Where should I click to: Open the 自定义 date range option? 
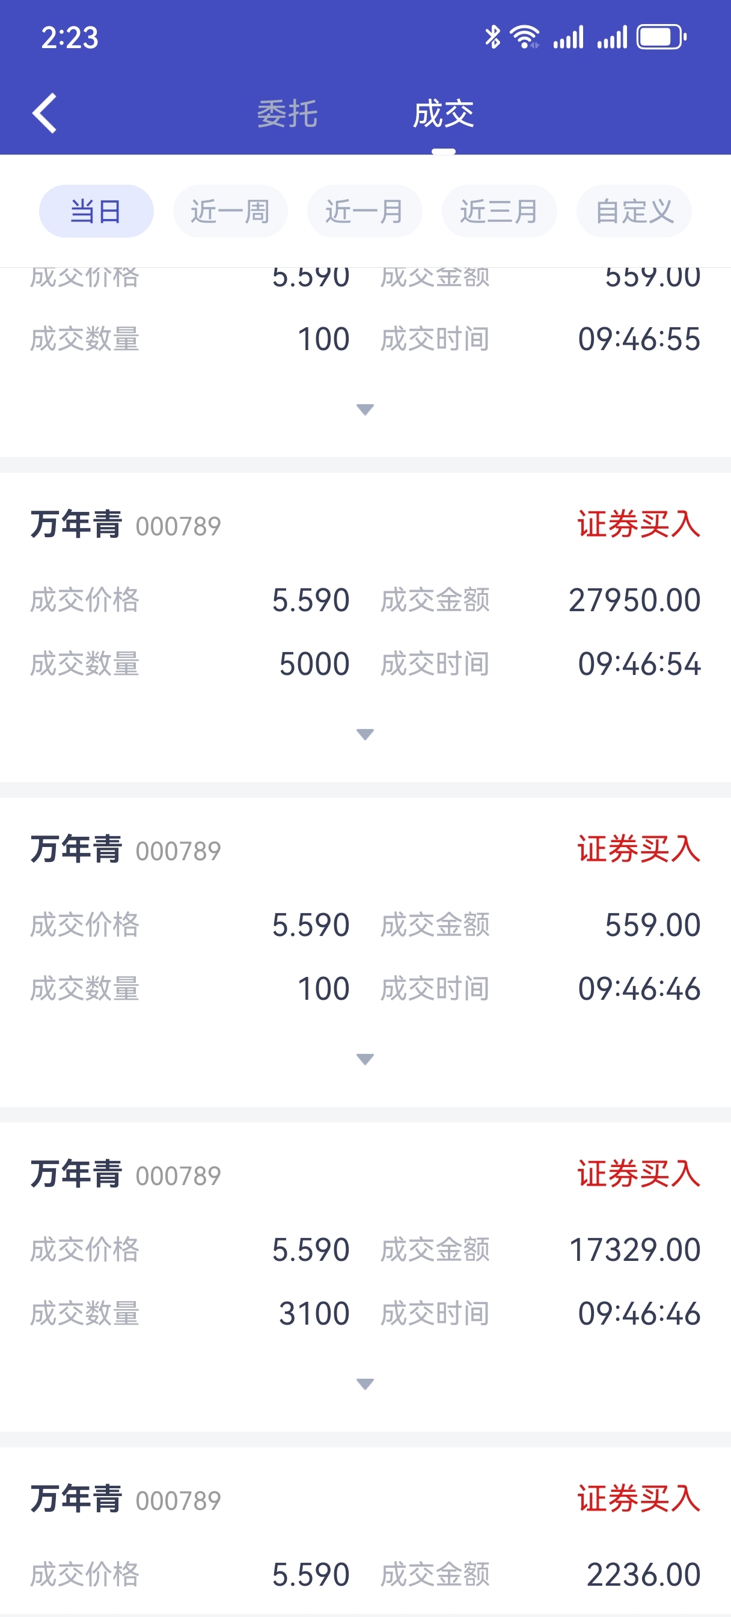coord(634,211)
